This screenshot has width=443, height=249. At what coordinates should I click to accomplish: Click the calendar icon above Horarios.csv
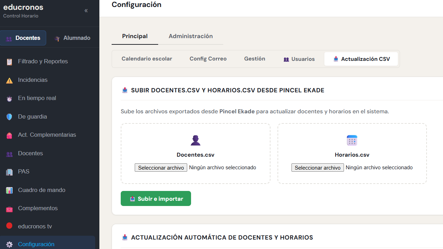click(x=352, y=140)
